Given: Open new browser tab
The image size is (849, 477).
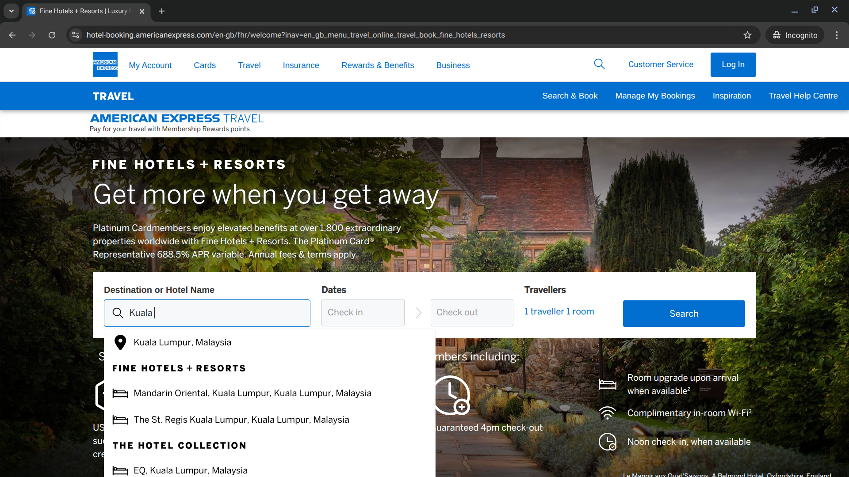Looking at the screenshot, I should [162, 11].
